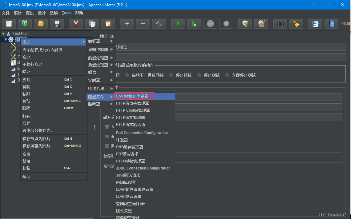Open the Function helper list icon
This screenshot has width=351, height=219.
point(315,24)
